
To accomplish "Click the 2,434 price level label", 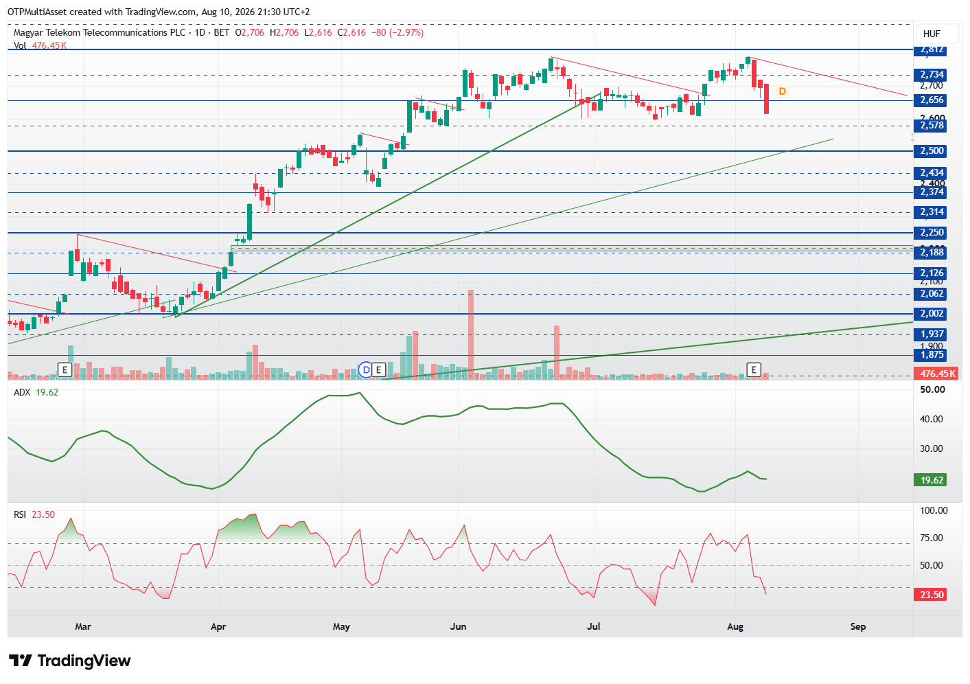I will pos(932,173).
